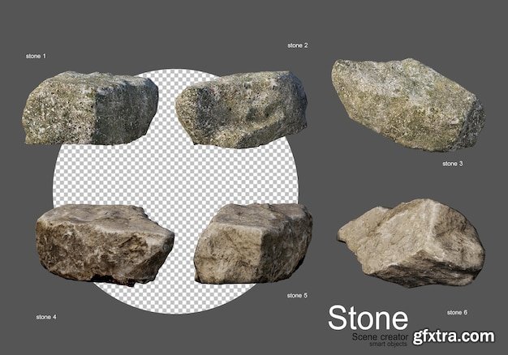508x355 pixels.
Task: Click the checkerboard gap between stone 1 and stone 2
Action: (167, 105)
